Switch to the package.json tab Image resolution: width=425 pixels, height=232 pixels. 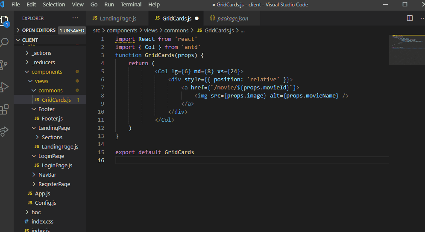[x=232, y=18]
